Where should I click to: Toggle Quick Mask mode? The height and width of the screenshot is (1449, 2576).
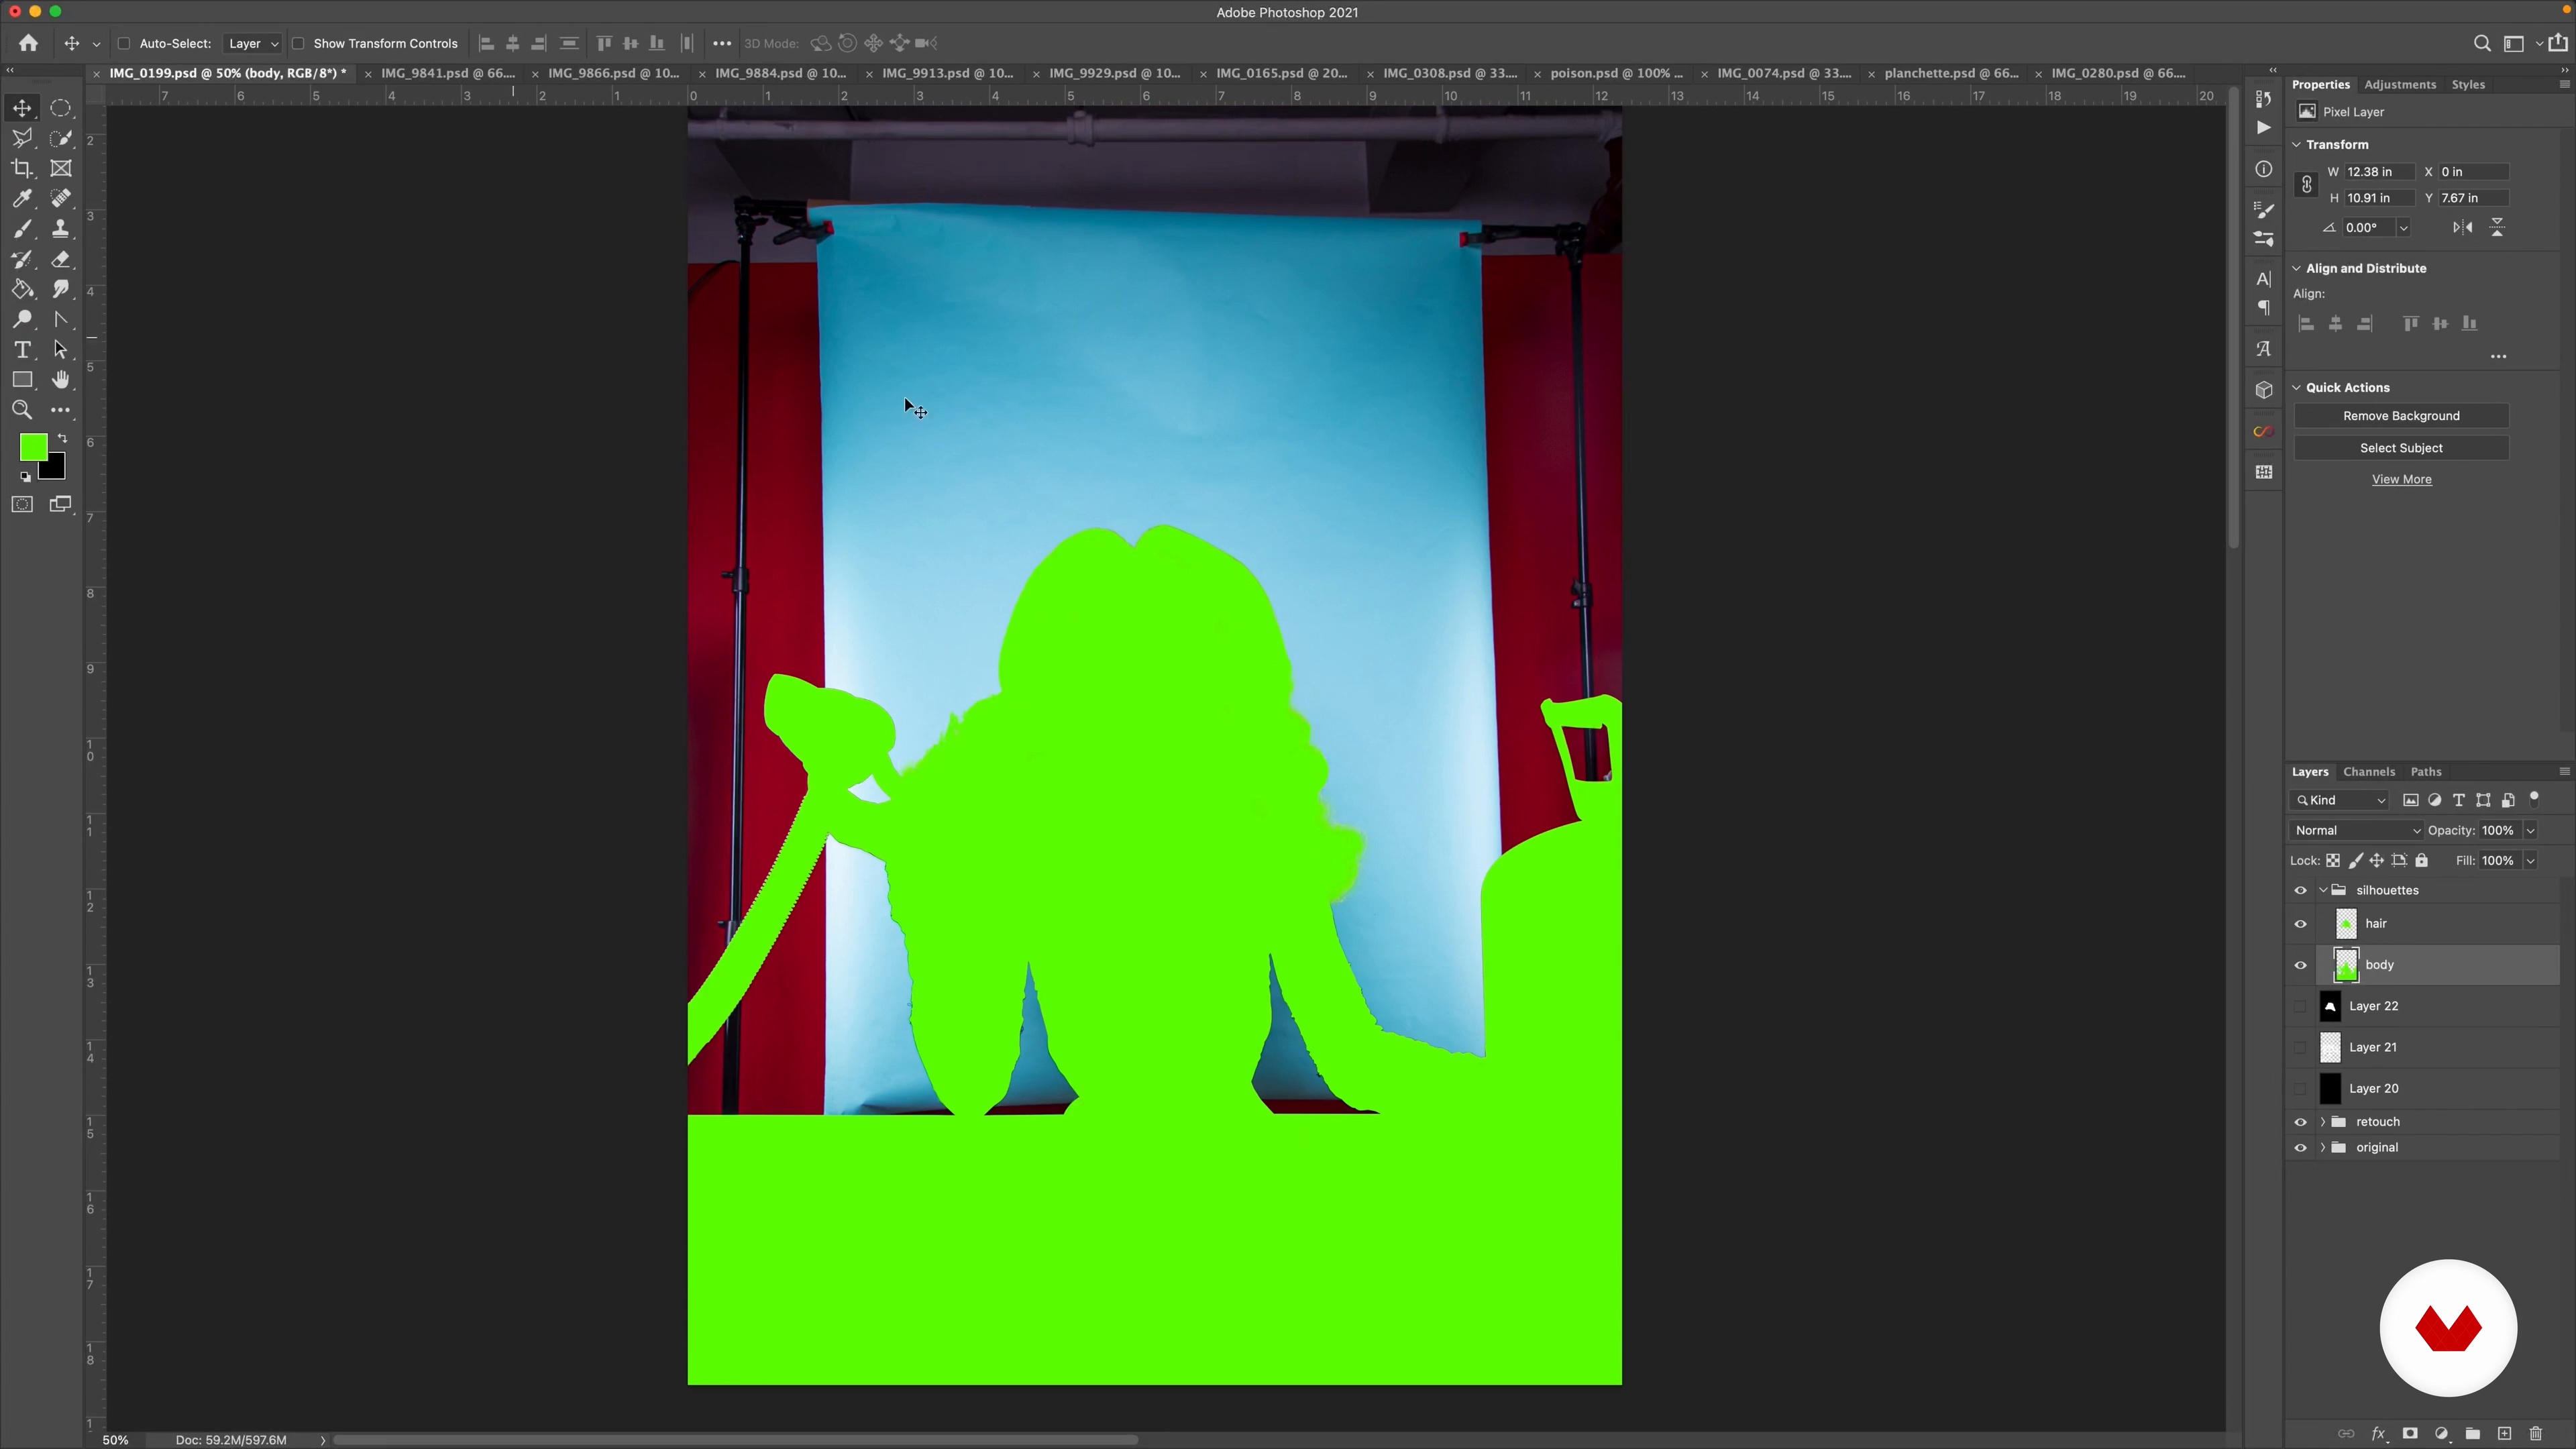[x=22, y=504]
